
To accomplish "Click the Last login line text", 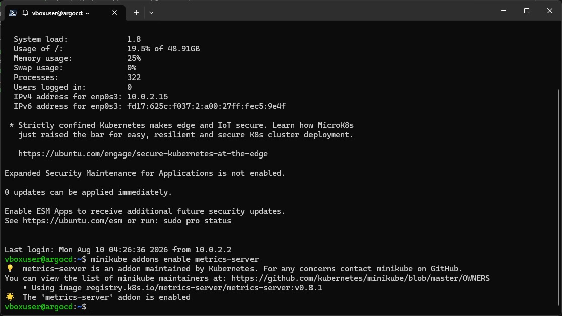I will pos(118,250).
